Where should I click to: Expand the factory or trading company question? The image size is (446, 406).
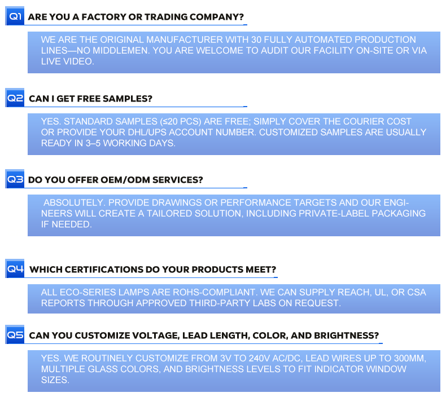135,17
